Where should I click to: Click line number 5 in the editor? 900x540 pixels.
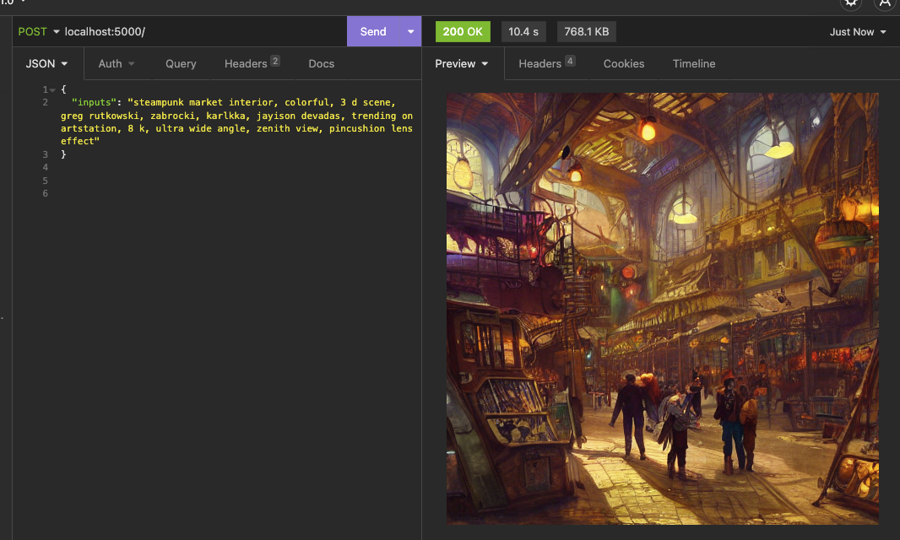pyautogui.click(x=46, y=181)
